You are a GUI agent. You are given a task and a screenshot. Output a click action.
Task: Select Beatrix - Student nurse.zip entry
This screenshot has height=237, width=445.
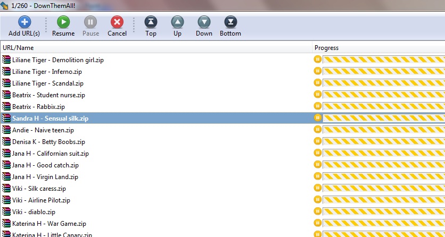coord(48,95)
